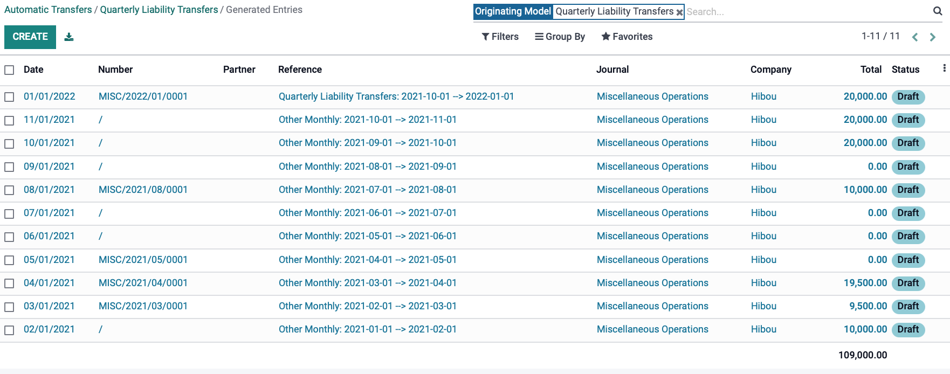Select the row dated 01/01/2022
The height and width of the screenshot is (374, 950).
9,97
